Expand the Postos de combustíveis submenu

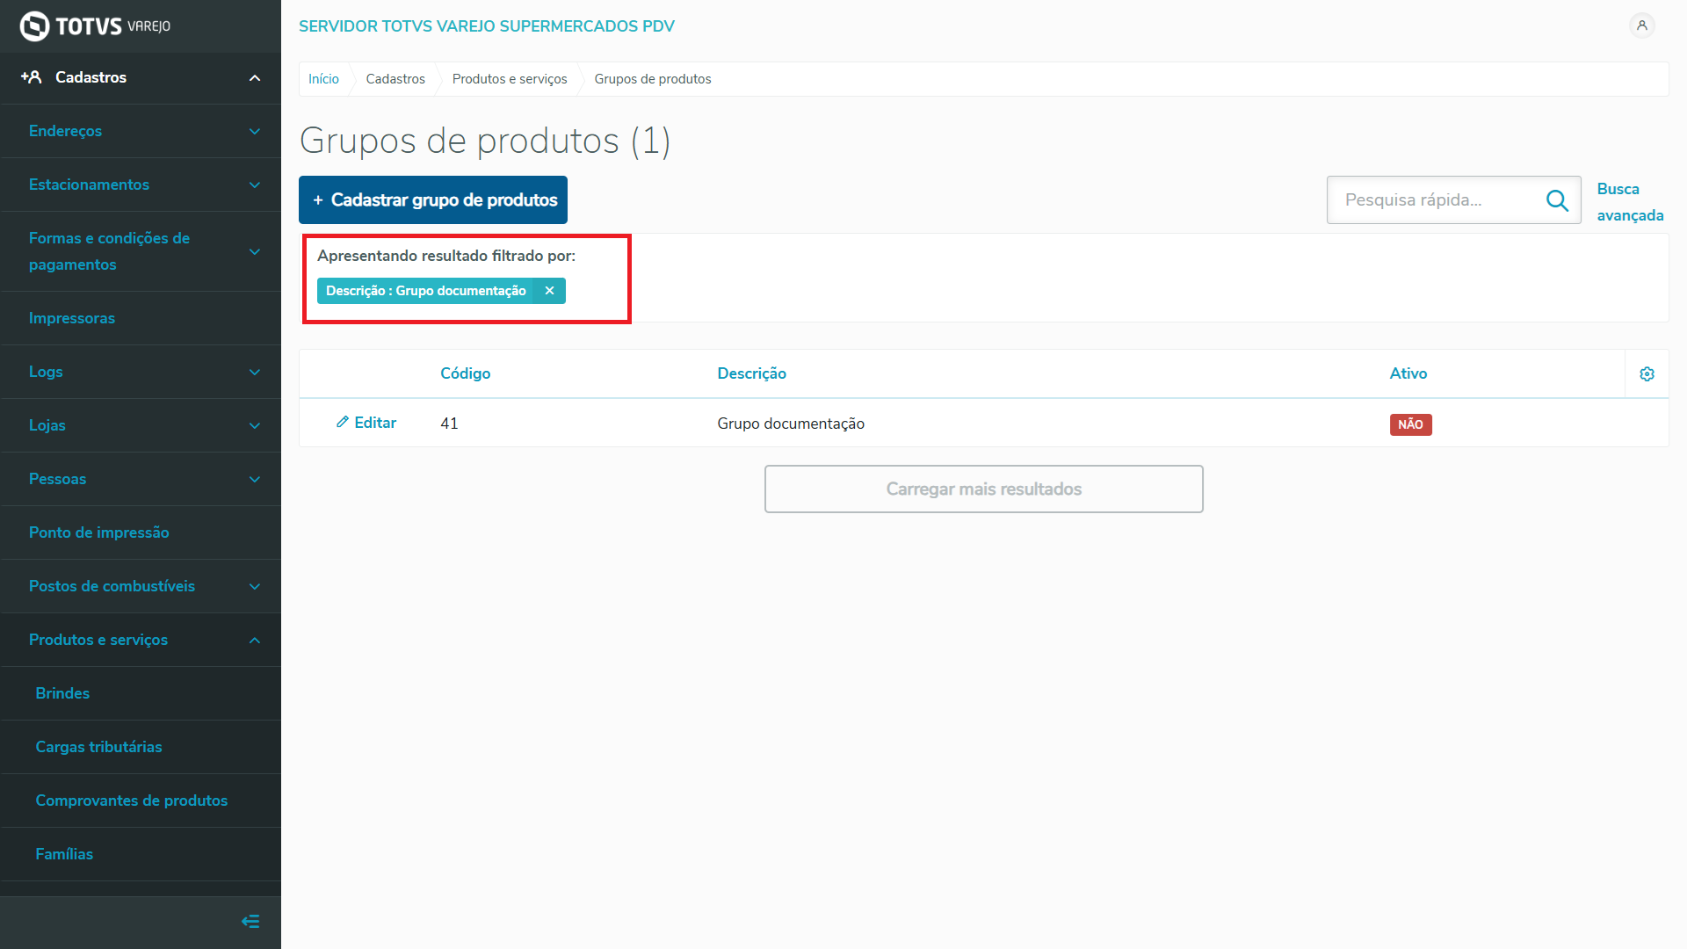(x=254, y=587)
